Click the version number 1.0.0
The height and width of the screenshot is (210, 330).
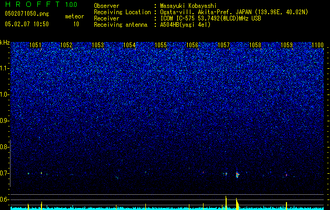71,5
